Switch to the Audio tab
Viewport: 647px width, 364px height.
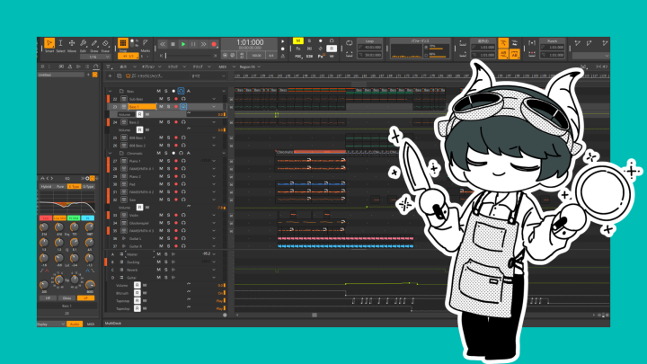click(x=75, y=324)
